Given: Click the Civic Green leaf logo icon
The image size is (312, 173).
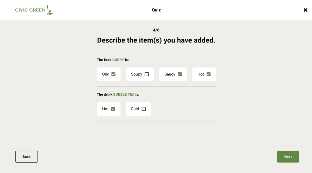Looking at the screenshot, I should 49,10.
